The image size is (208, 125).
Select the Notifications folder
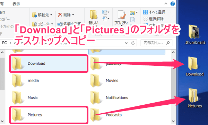click(127, 98)
